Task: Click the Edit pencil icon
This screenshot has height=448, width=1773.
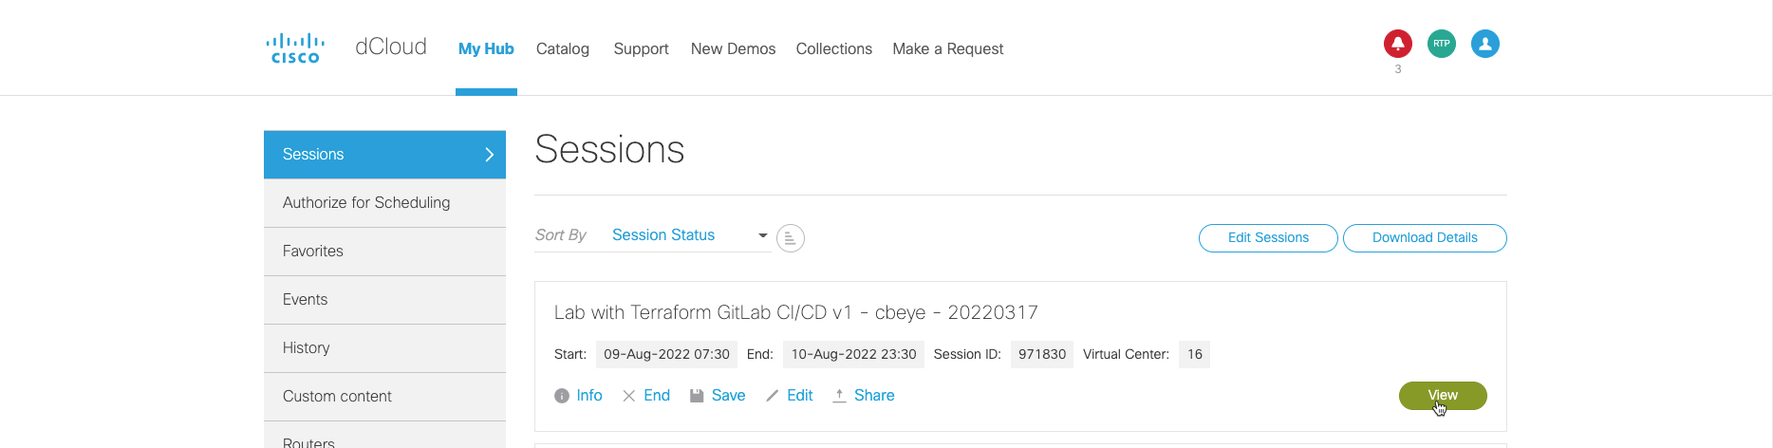Action: click(773, 396)
